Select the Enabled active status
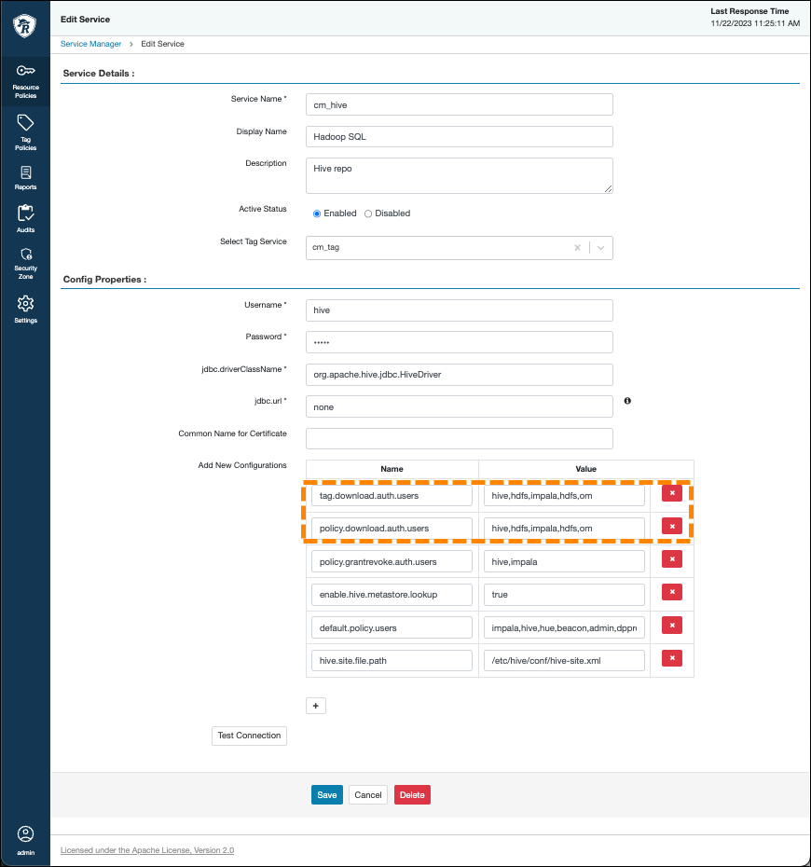Viewport: 811px width, 867px height. (317, 213)
